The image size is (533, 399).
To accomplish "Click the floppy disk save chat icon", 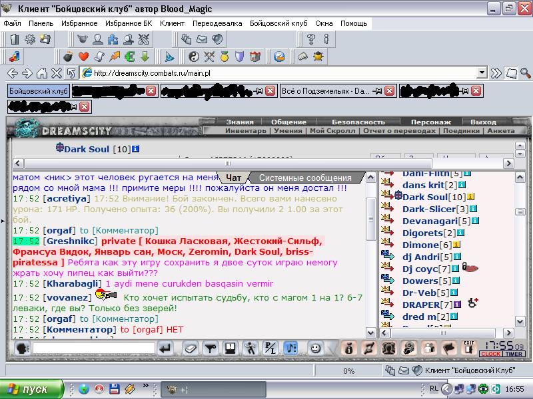I will click(230, 348).
